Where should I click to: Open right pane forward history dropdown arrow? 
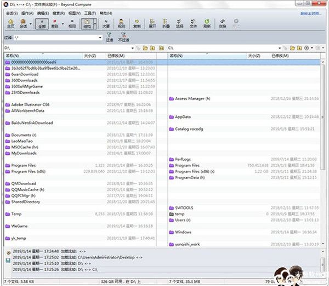coord(323,48)
